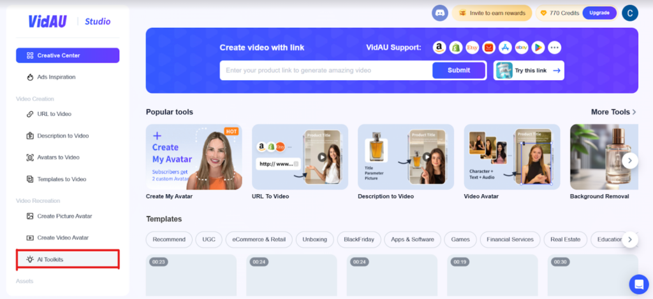This screenshot has width=653, height=299.
Task: Open Create Video Avatar in sidebar
Action: (x=68, y=237)
